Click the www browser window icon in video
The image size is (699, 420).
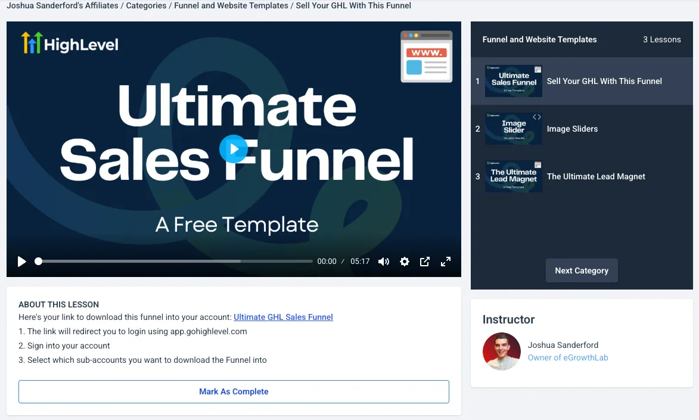click(x=426, y=57)
